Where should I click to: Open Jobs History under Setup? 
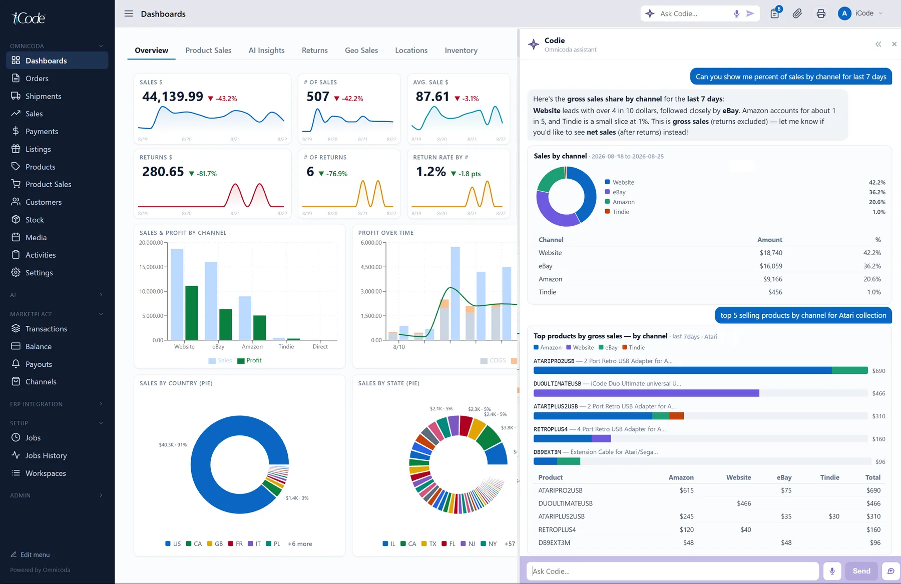57,455
